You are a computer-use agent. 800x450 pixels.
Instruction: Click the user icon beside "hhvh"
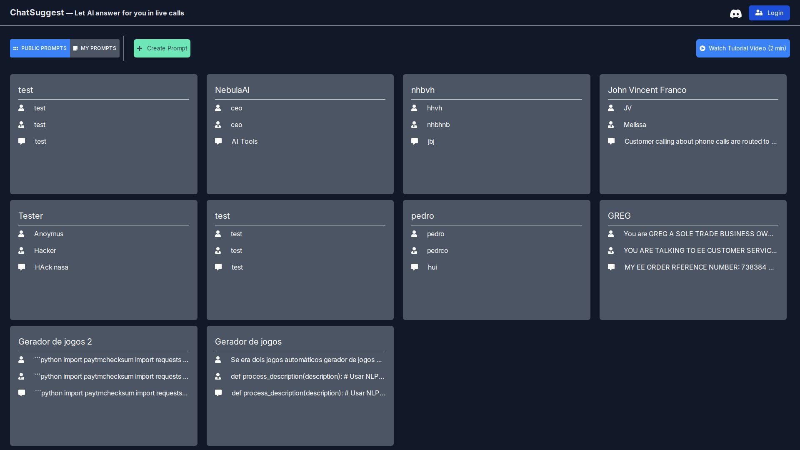414,108
